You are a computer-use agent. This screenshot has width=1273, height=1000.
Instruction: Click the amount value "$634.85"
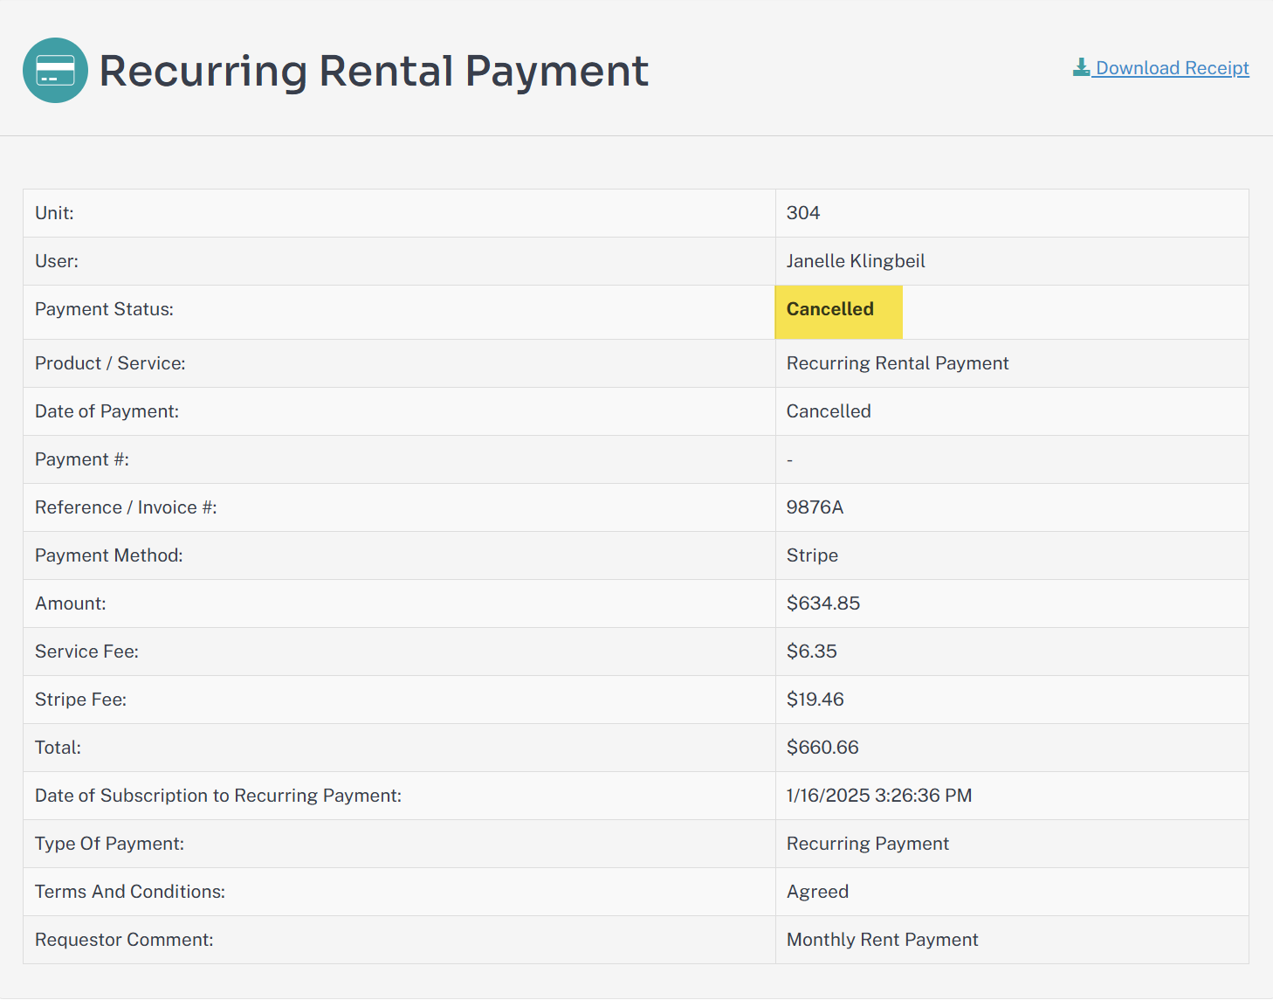pos(823,603)
